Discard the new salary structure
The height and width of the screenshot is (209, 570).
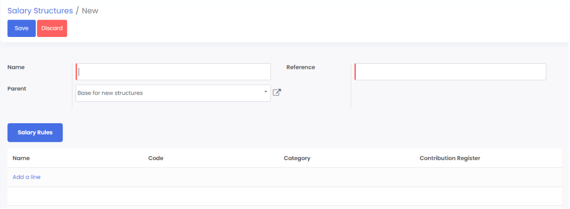pyautogui.click(x=52, y=28)
